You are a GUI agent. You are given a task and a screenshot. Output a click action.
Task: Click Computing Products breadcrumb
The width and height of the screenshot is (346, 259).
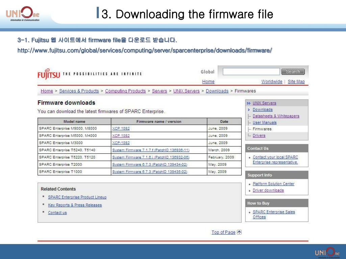(125, 91)
